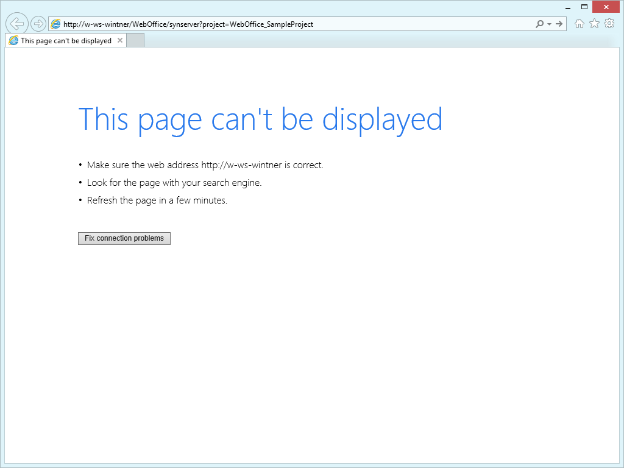The image size is (624, 468).
Task: Click the Fix connection problems button
Action: click(x=124, y=238)
